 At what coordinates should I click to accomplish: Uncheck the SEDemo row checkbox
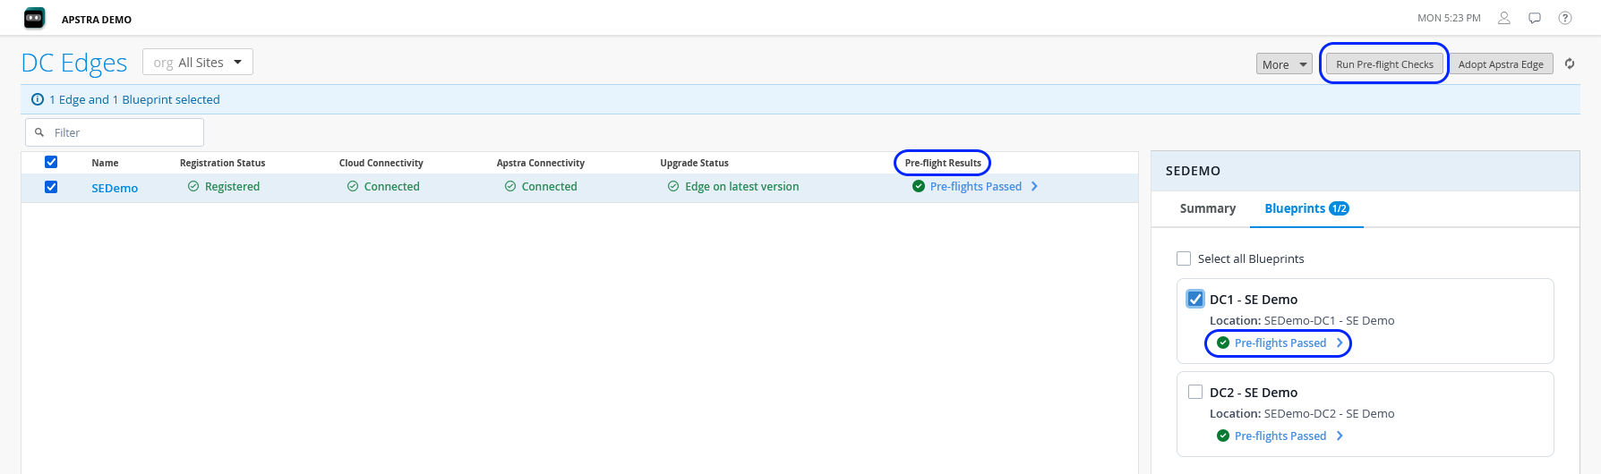51,187
